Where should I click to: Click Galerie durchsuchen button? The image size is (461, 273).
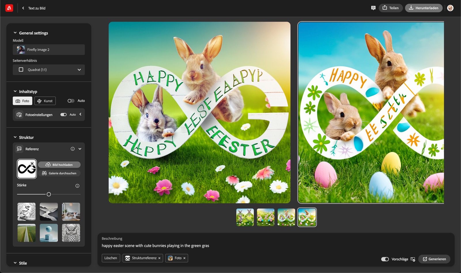point(59,173)
